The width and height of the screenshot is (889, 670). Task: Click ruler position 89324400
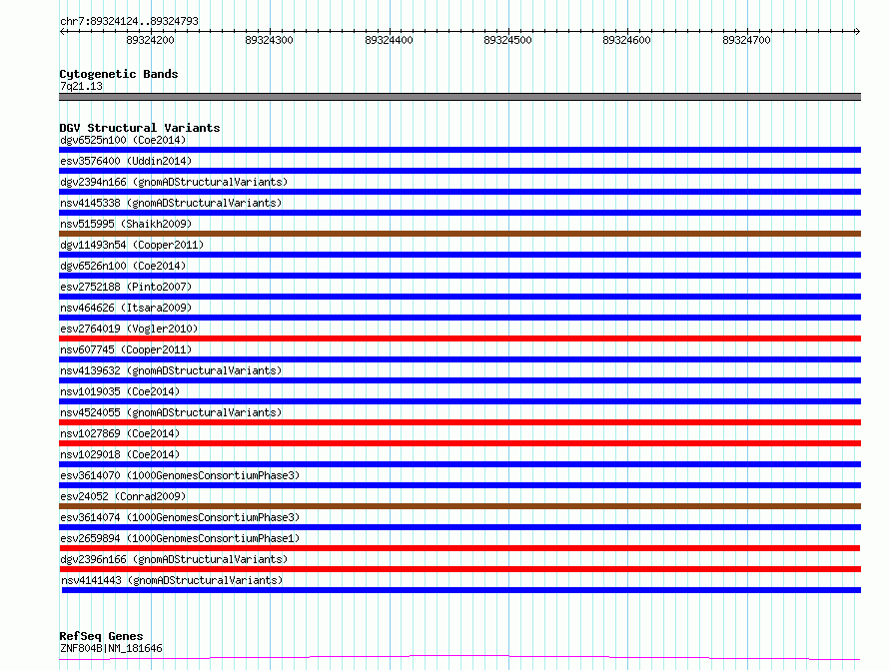pyautogui.click(x=389, y=40)
